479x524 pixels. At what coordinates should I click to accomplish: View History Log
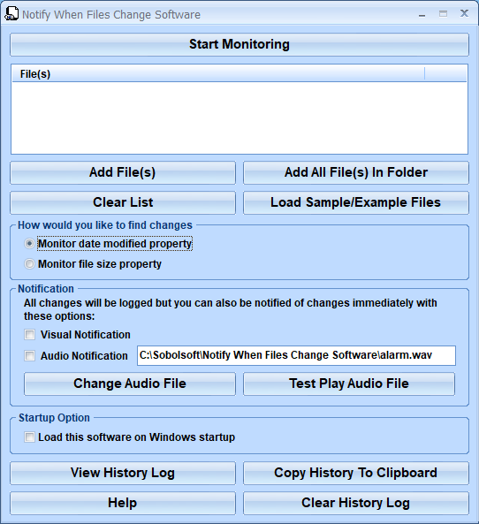pyautogui.click(x=123, y=474)
